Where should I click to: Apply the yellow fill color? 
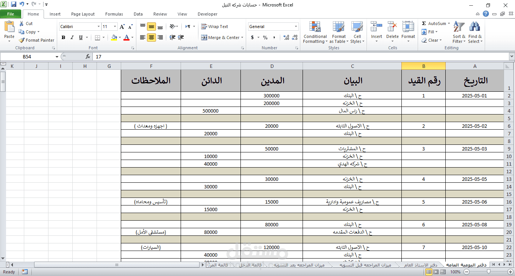[x=115, y=38]
